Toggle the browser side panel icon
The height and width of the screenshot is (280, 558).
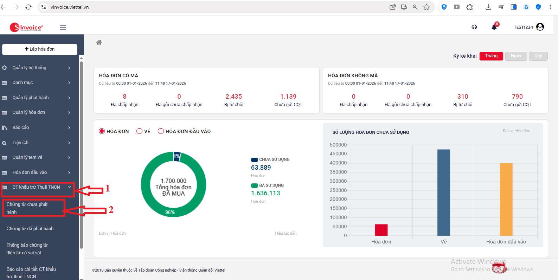[514, 7]
